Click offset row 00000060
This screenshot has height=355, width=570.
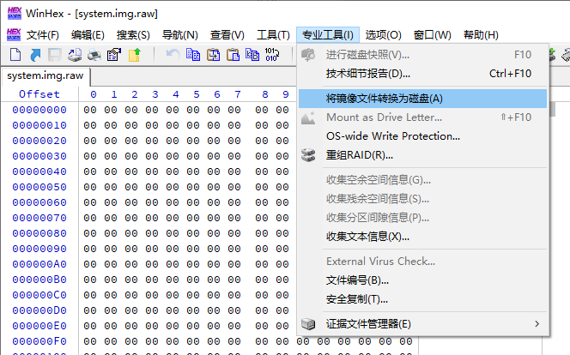[39, 202]
